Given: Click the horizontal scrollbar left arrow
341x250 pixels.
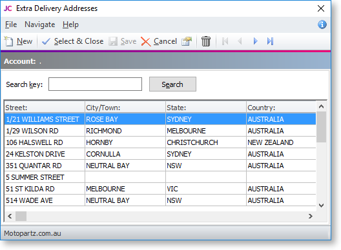Looking at the screenshot, I should pos(10,216).
